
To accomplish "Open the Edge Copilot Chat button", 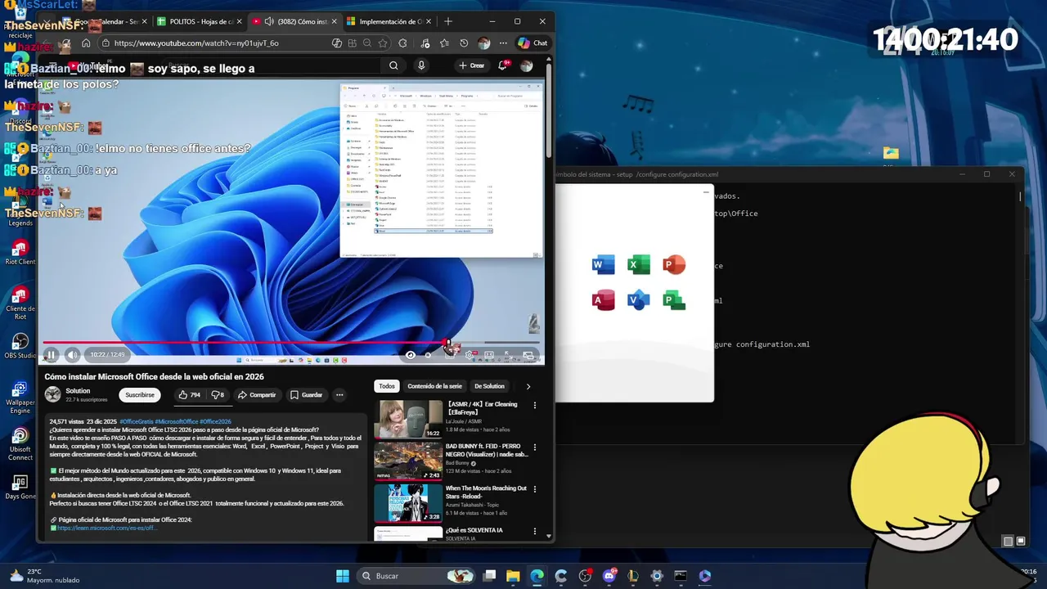I will coord(532,43).
